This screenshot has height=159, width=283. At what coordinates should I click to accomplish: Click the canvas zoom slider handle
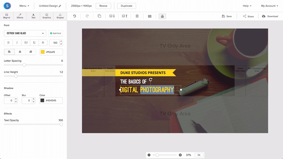click(157, 155)
